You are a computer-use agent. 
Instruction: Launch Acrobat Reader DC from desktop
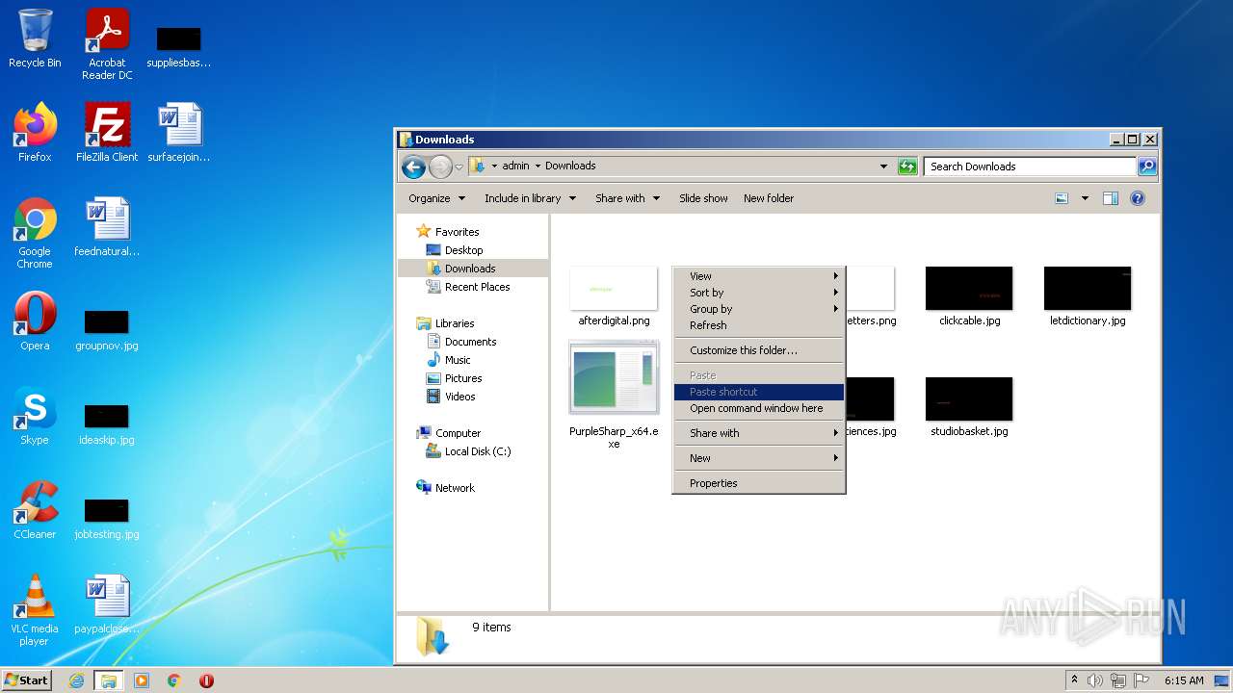pyautogui.click(x=107, y=44)
